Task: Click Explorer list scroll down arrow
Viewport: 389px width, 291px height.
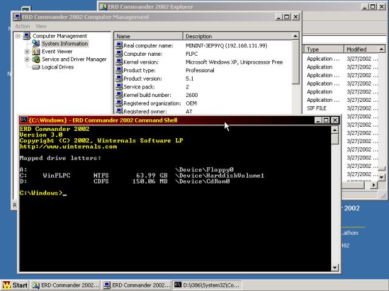Action: [x=382, y=177]
